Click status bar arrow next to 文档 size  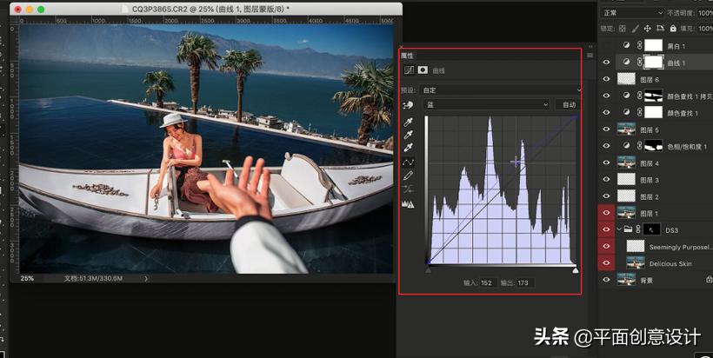[146, 279]
